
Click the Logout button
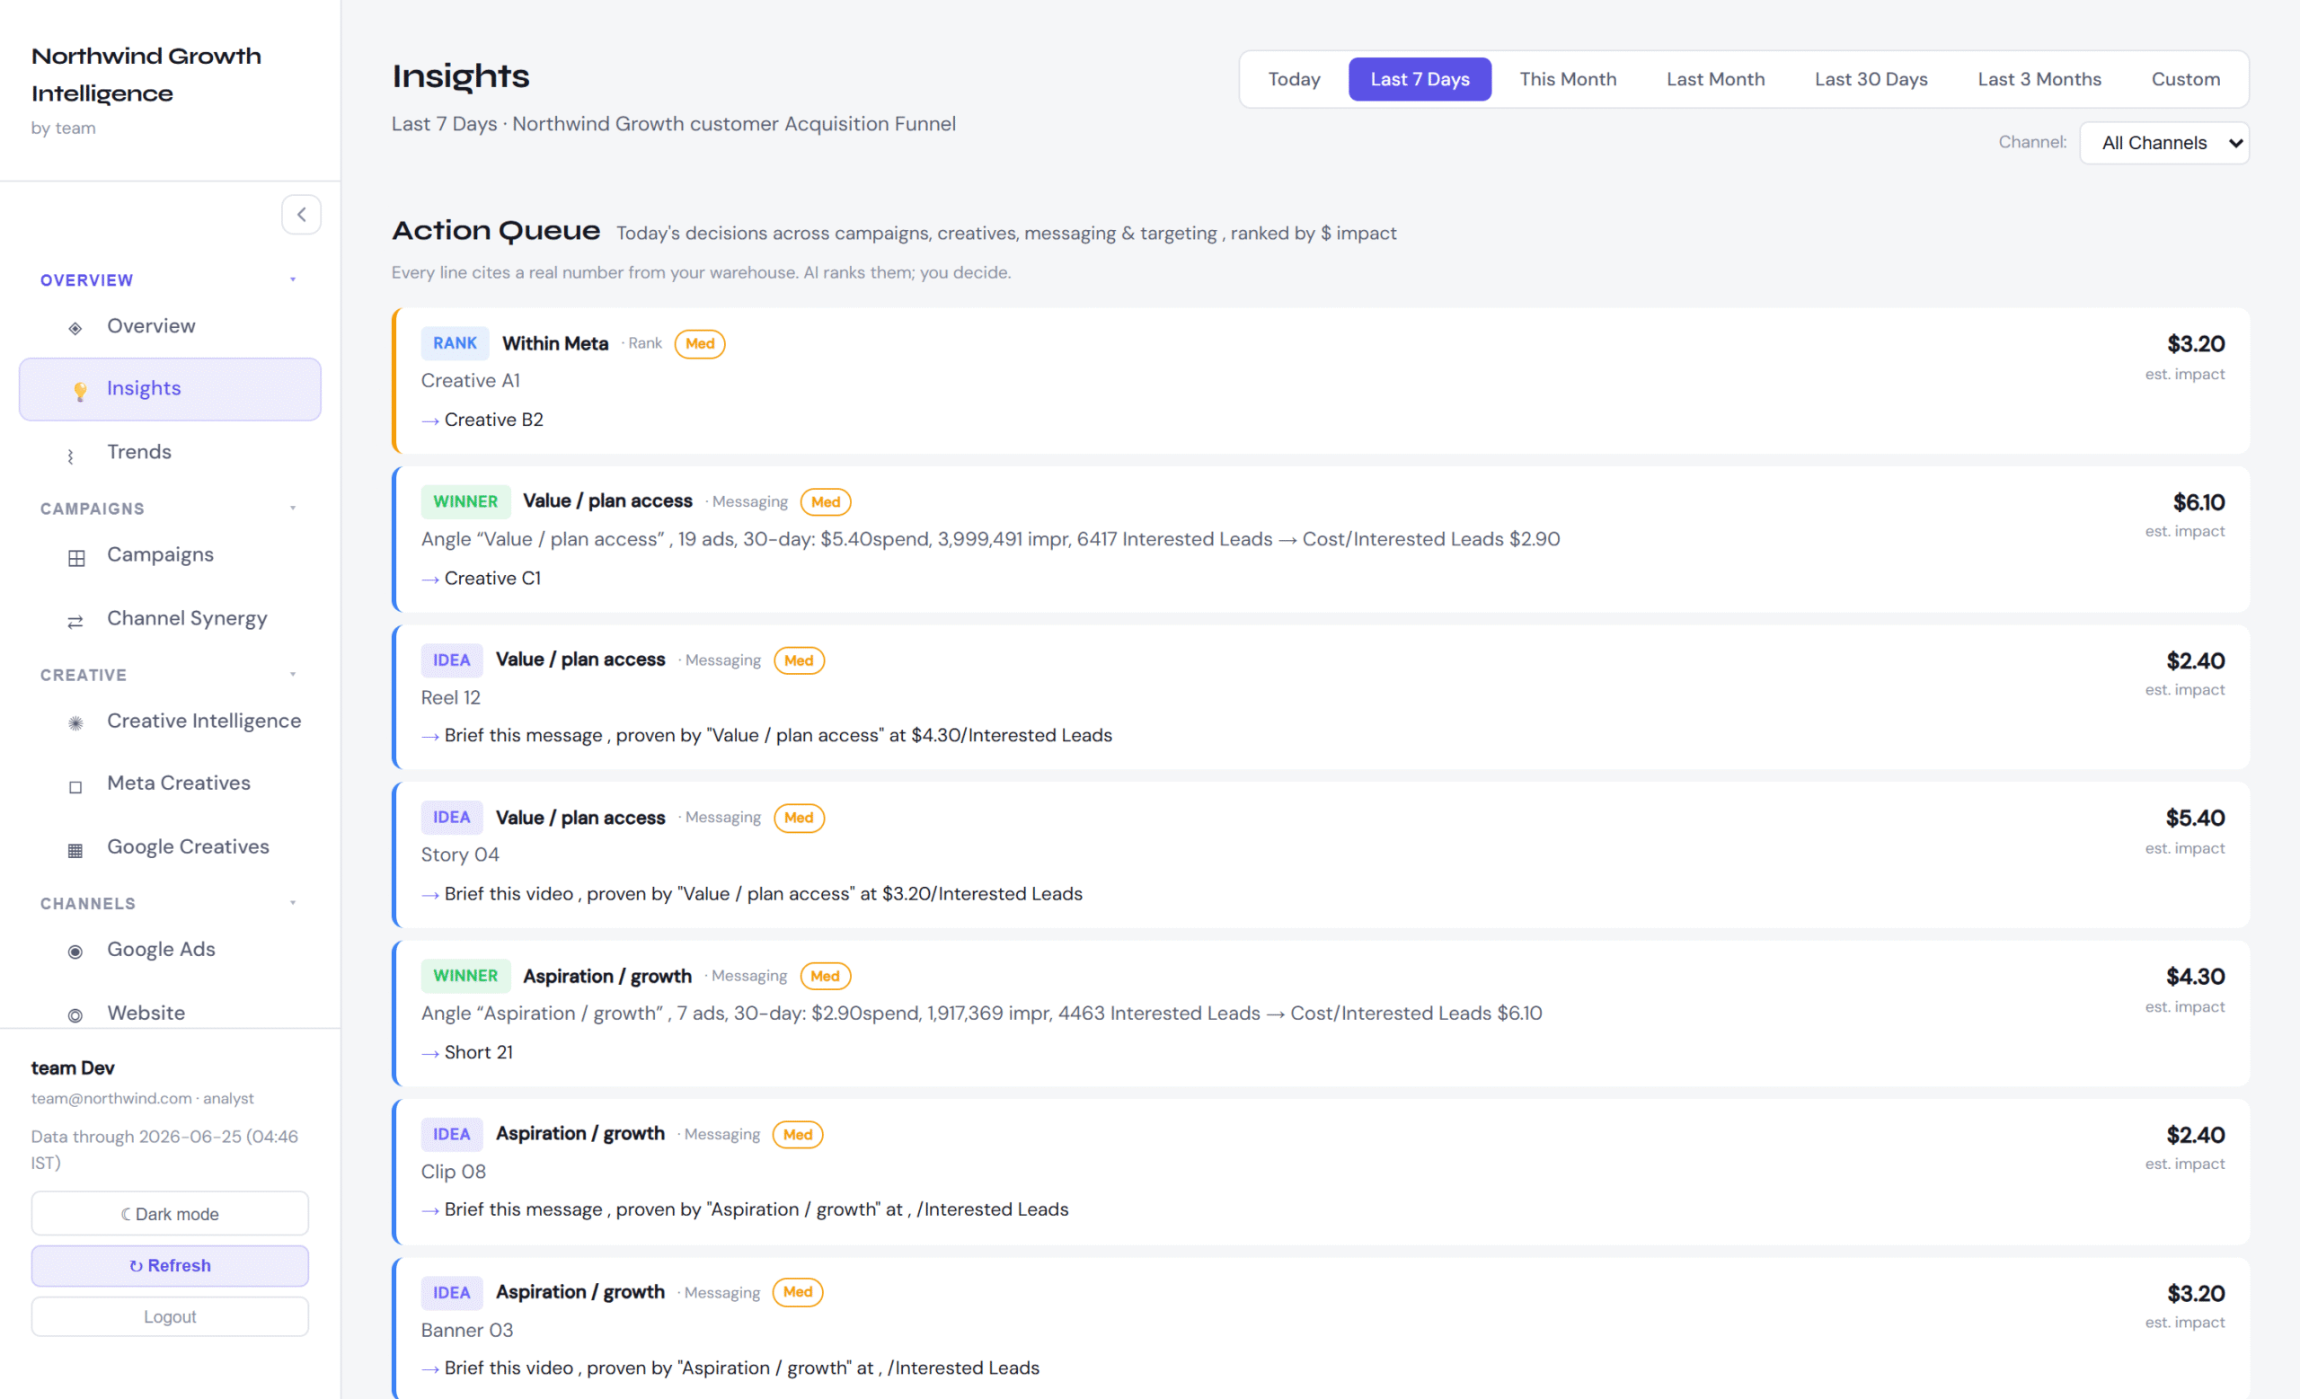click(x=170, y=1317)
